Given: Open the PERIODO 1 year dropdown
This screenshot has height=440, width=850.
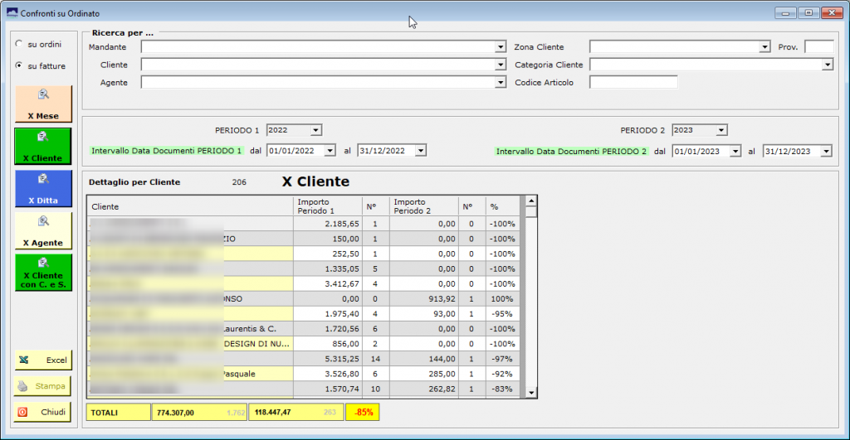Looking at the screenshot, I should (315, 130).
